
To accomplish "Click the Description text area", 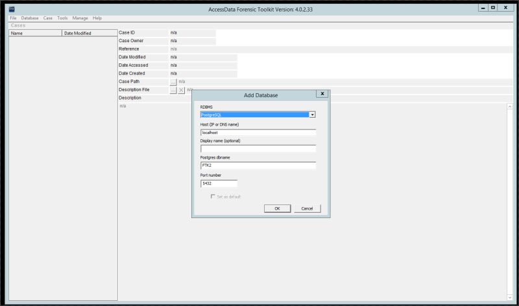I will pos(313,202).
